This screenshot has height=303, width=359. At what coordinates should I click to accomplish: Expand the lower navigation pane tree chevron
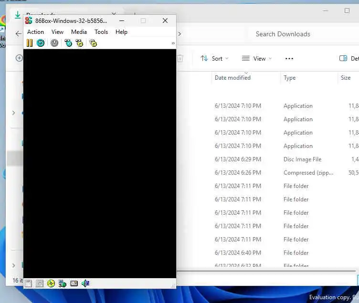point(13,265)
